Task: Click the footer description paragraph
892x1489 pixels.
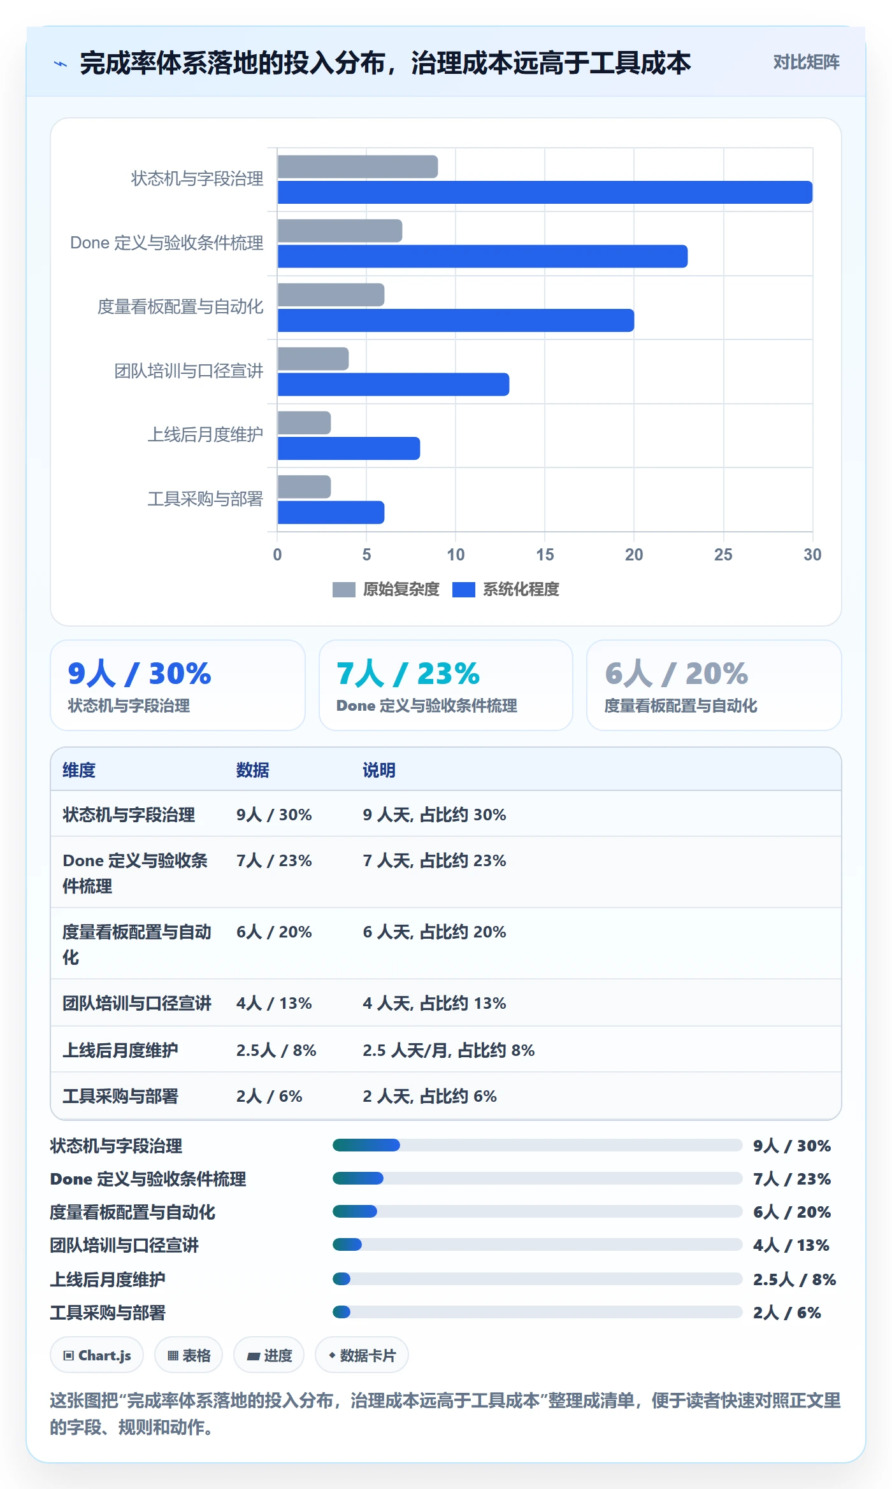Action: tap(445, 1414)
